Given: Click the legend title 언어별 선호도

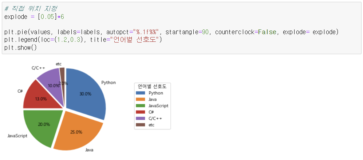Looking at the screenshot, I should click(152, 87).
